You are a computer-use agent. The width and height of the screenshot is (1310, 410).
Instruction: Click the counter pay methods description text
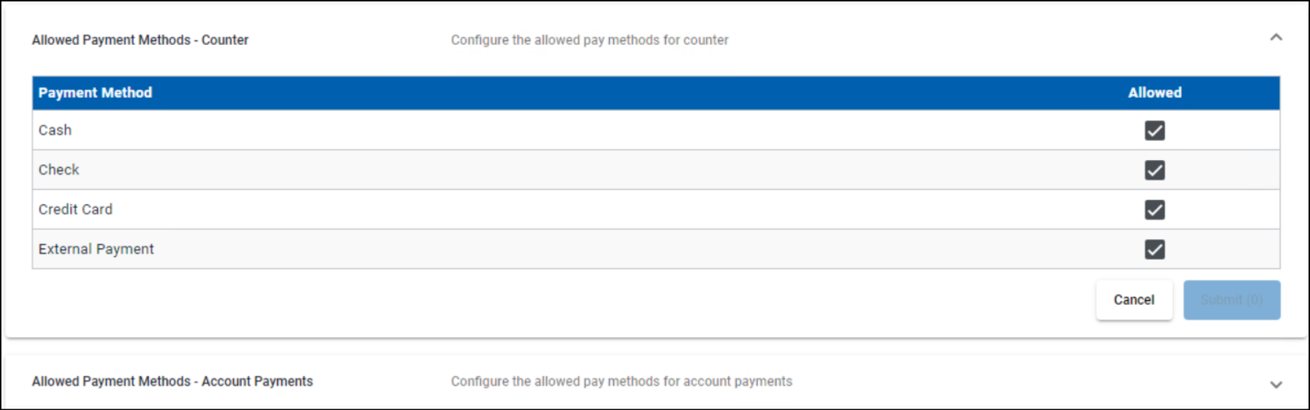coord(589,41)
